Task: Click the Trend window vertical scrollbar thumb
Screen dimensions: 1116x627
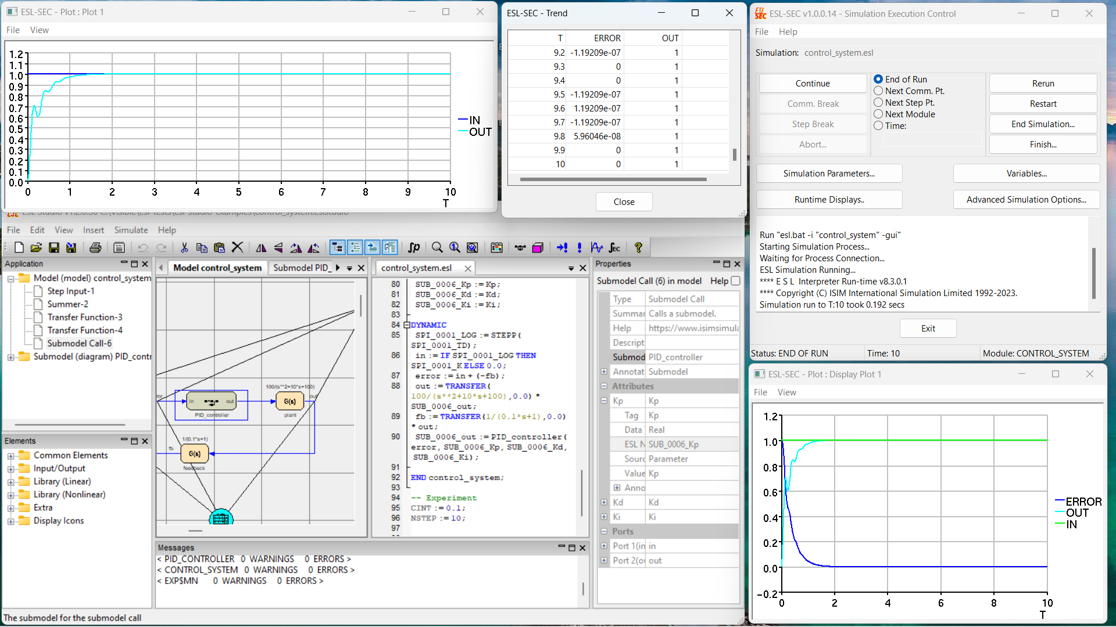Action: coord(735,154)
